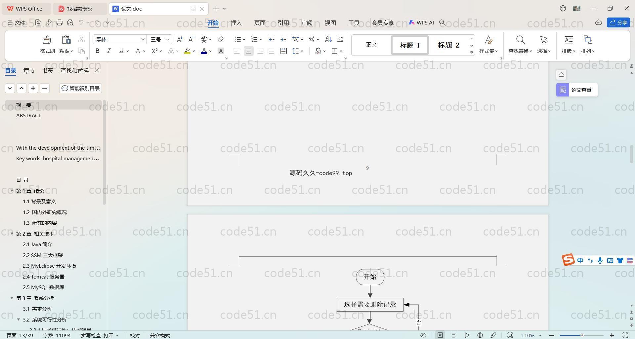Click the Undo arrow icon
Screen dimensions: 635x339
tap(81, 22)
